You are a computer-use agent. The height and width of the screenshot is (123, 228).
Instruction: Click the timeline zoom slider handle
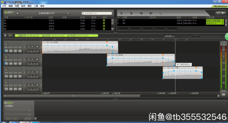pyautogui.click(x=196, y=36)
